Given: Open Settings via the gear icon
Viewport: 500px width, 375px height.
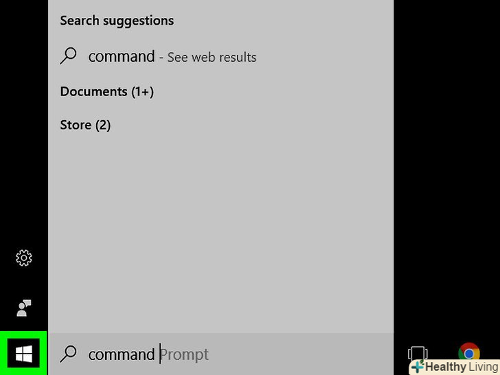Looking at the screenshot, I should pos(23,258).
